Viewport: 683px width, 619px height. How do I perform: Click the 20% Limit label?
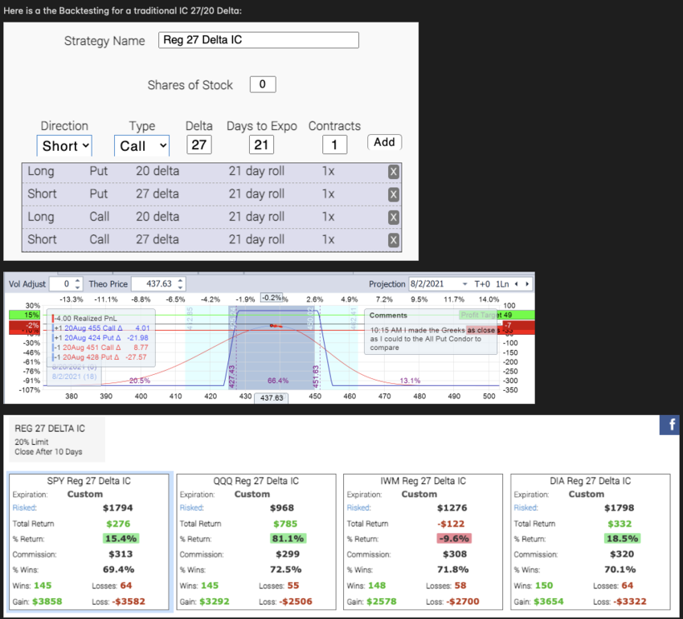pyautogui.click(x=31, y=442)
